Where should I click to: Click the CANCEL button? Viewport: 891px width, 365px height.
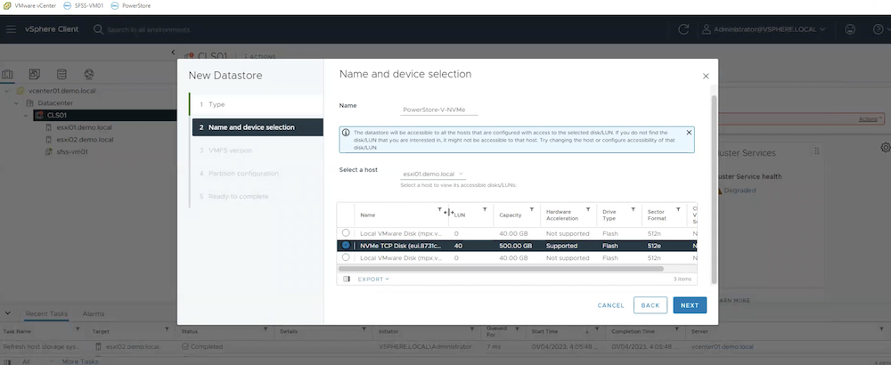611,305
